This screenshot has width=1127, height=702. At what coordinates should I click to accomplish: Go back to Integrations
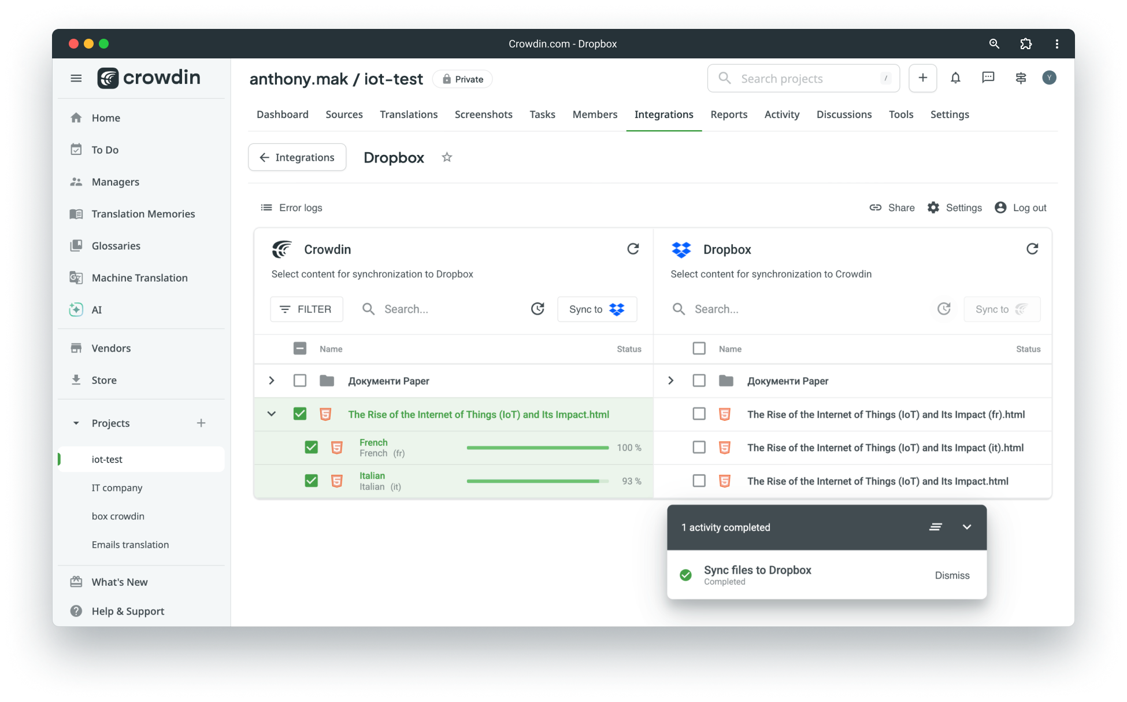click(297, 157)
